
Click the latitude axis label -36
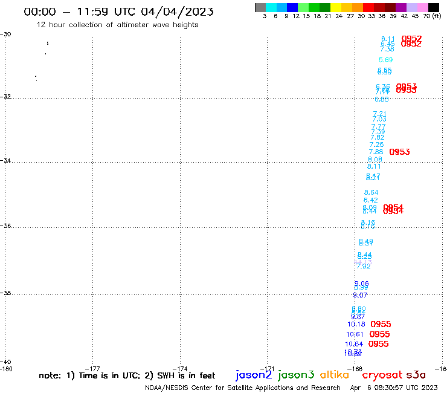5,226
